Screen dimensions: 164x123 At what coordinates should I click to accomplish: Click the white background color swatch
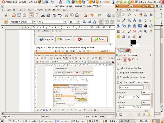137,45
